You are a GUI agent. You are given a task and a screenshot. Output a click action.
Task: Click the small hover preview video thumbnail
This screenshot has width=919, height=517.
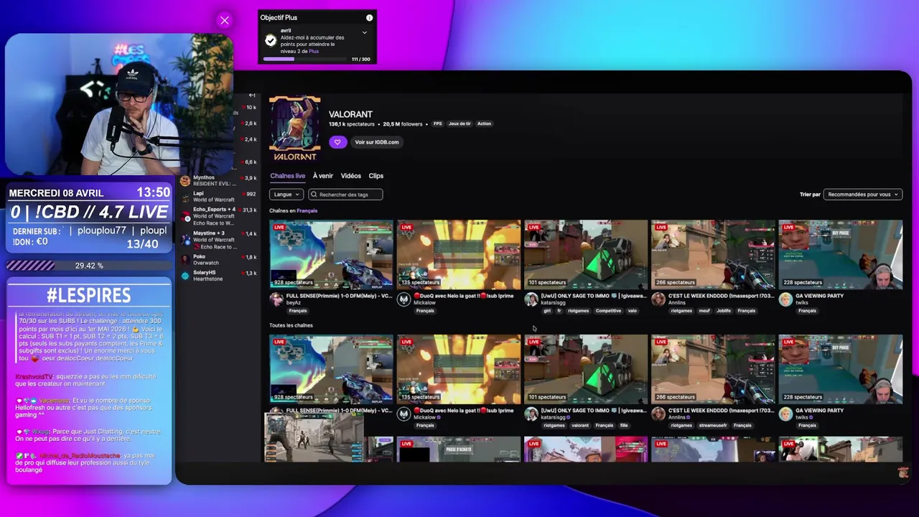(x=313, y=438)
